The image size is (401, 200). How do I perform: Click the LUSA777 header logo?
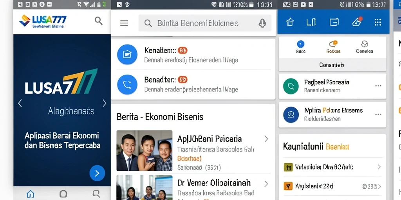click(x=43, y=21)
